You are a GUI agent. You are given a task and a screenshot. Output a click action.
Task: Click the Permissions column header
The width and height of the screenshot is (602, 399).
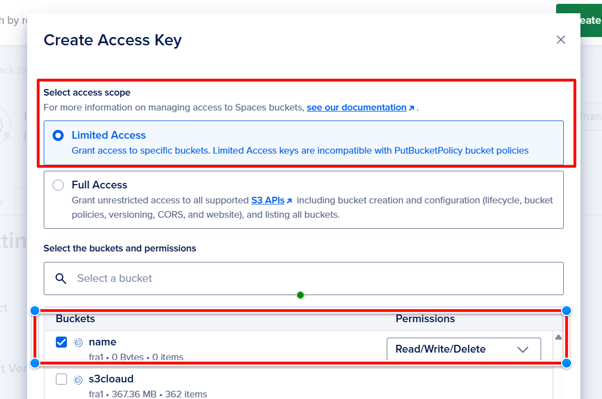pyautogui.click(x=425, y=319)
